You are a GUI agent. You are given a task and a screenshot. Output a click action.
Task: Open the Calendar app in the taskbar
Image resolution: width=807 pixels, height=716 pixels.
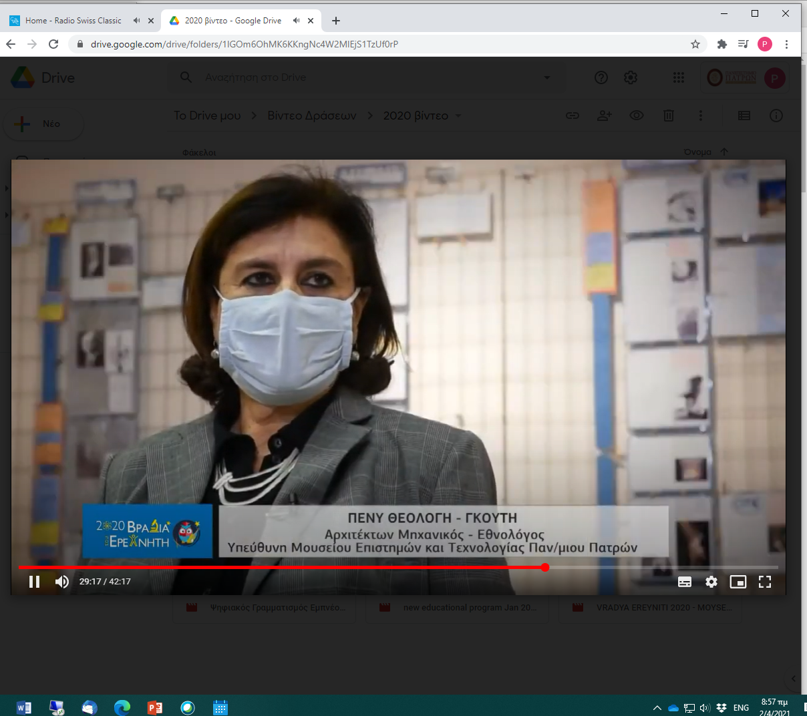coord(220,707)
